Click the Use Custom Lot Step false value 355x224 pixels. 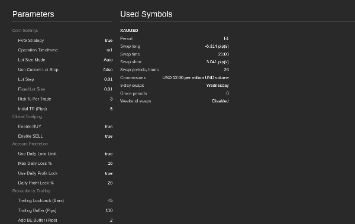tap(108, 70)
